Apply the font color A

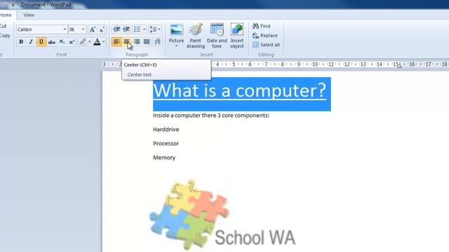[97, 42]
